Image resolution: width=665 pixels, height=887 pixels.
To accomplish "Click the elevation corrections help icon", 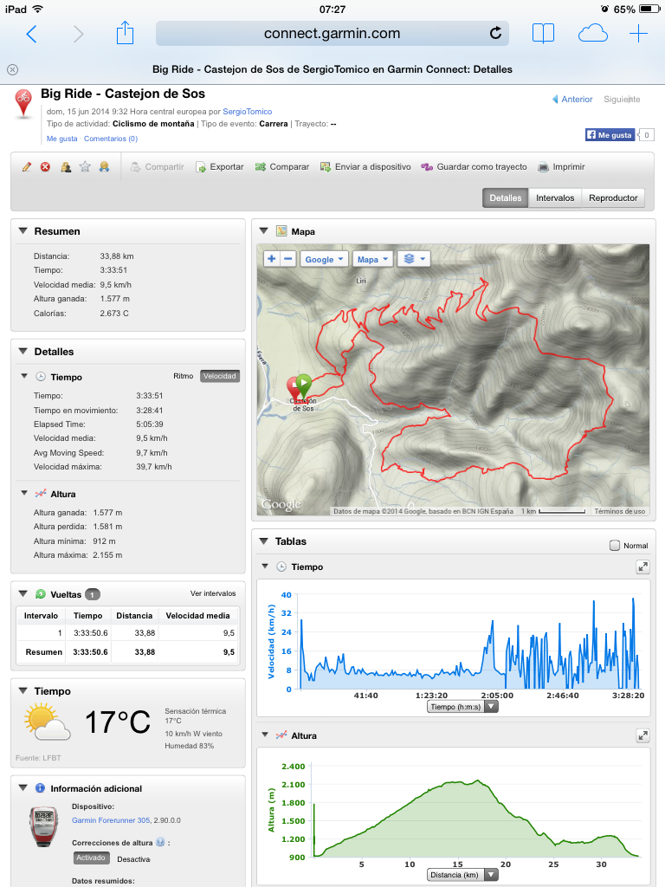I will [x=160, y=842].
